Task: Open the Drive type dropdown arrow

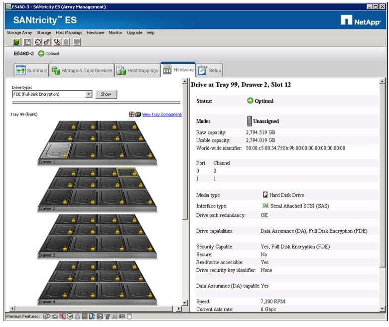Action: 89,94
